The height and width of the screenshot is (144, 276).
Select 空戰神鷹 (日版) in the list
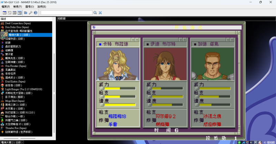point(26,62)
